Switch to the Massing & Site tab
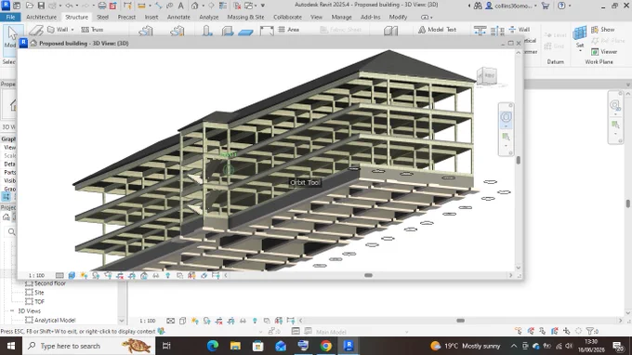Screen dimensions: 632x355 point(245,17)
